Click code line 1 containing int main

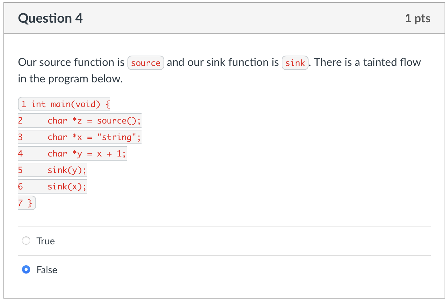coord(64,104)
